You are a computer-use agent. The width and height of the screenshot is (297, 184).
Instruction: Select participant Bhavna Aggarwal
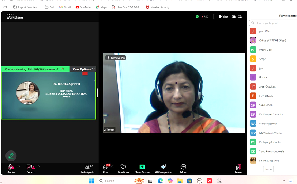(x=273, y=161)
